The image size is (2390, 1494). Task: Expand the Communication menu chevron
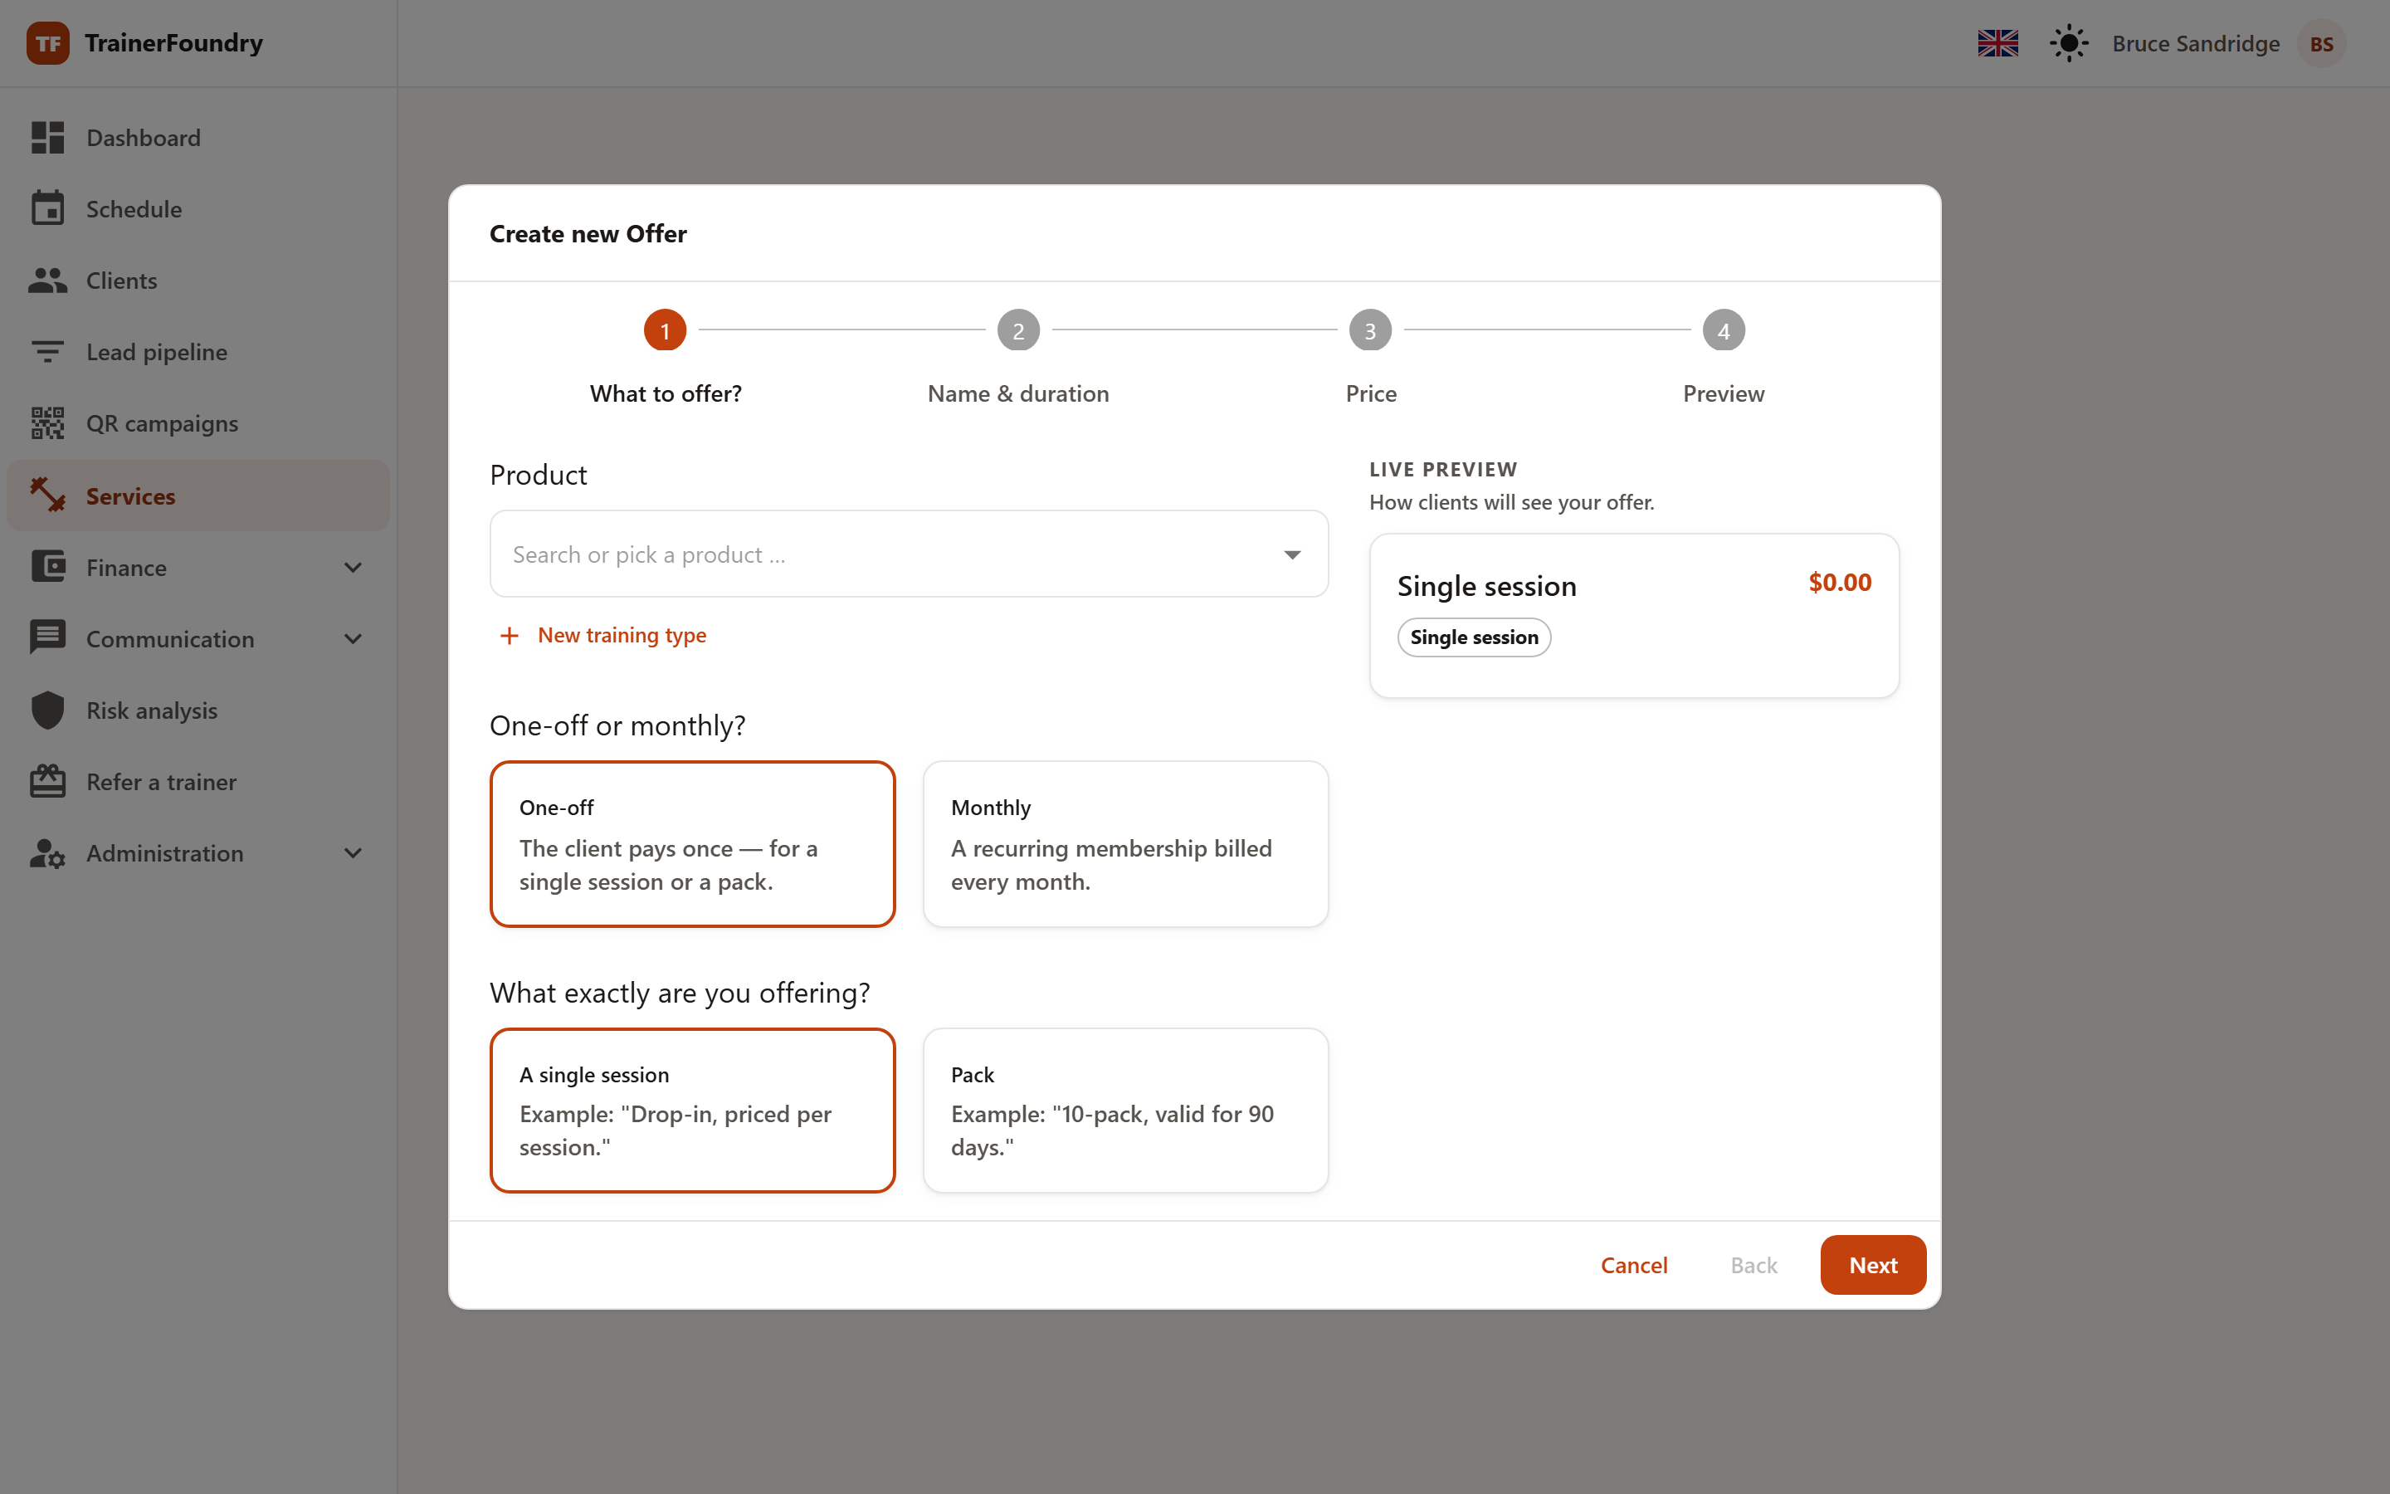[353, 638]
